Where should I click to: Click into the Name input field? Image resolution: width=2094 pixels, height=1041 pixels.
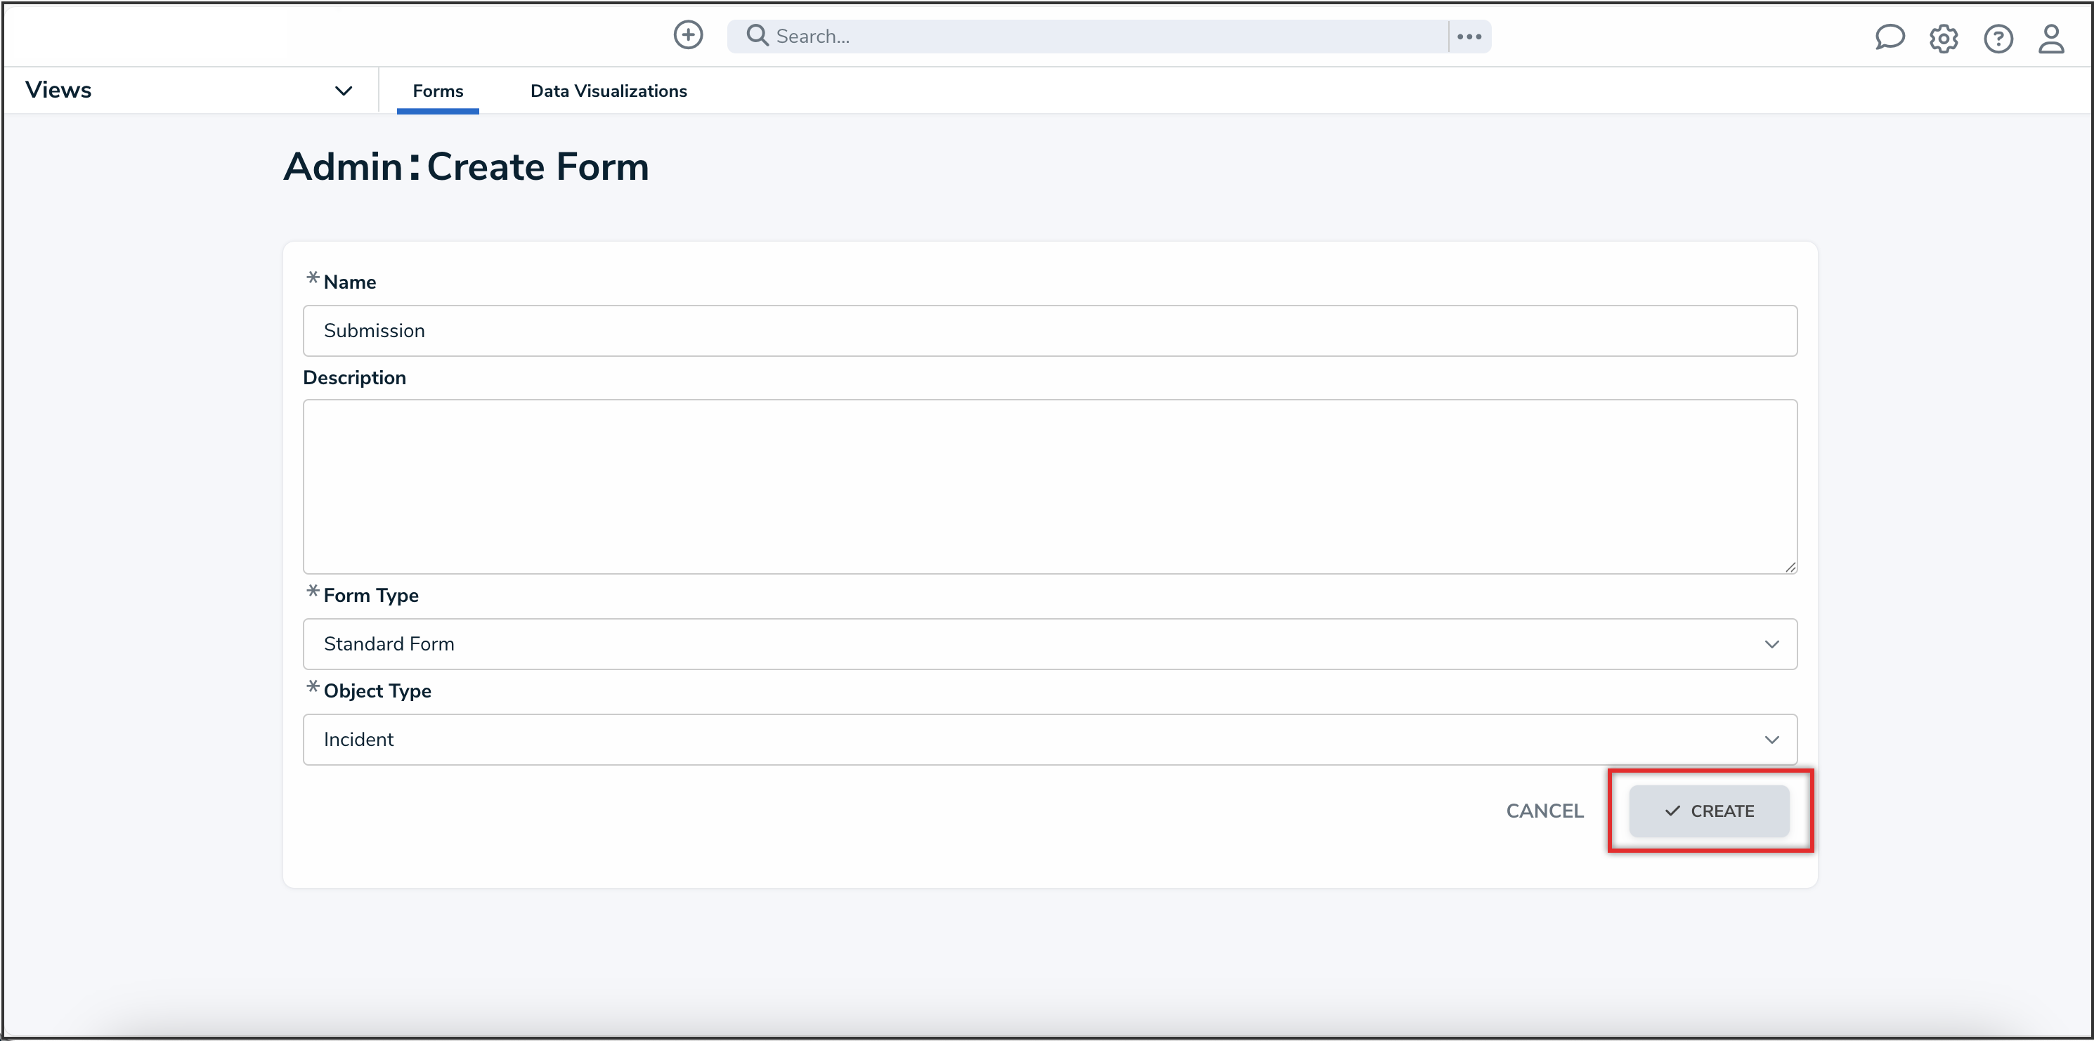1048,330
